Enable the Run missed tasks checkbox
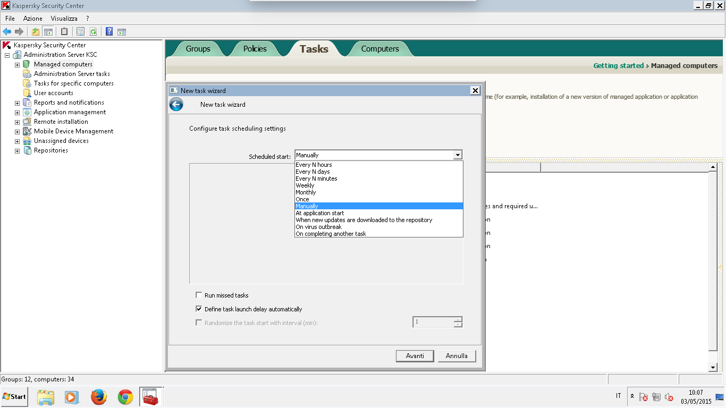 pyautogui.click(x=199, y=295)
